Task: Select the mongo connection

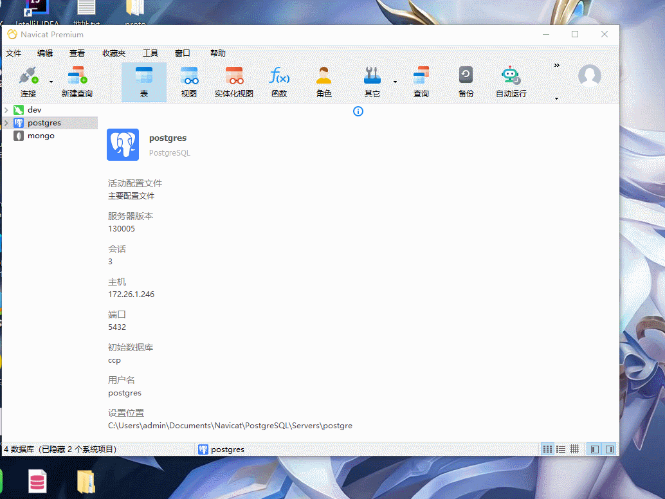Action: click(41, 136)
